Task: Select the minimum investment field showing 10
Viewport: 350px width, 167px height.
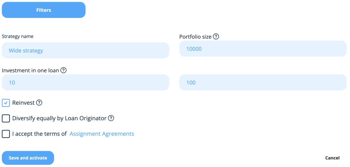Action: tap(86, 82)
